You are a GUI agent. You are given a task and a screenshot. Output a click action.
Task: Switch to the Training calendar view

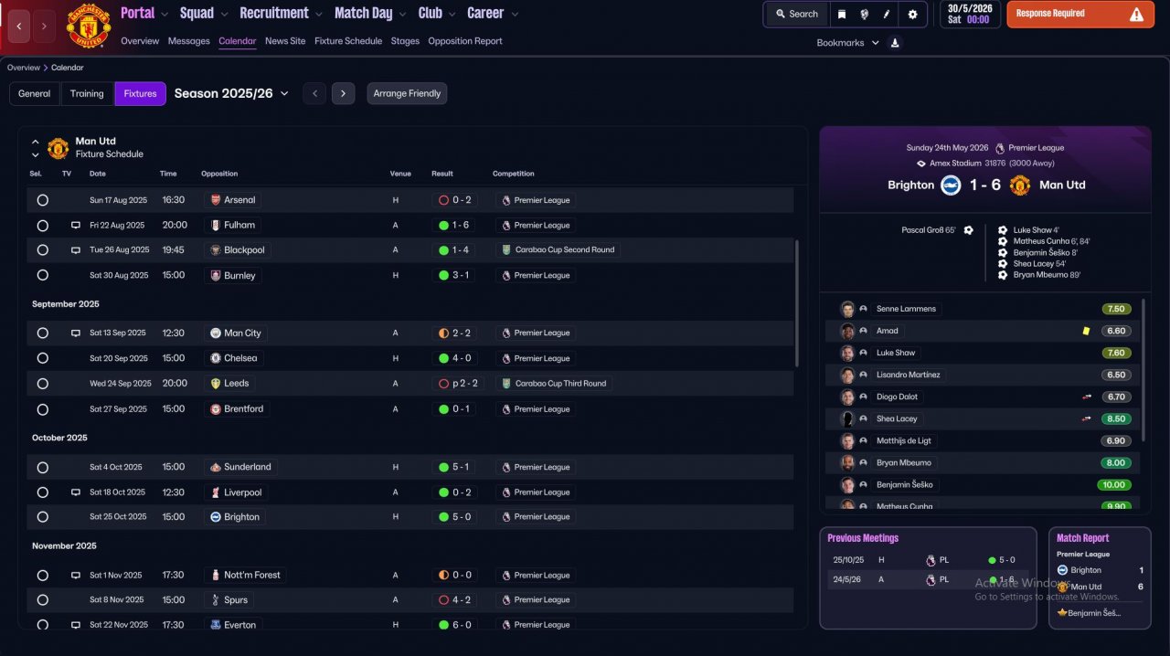(x=88, y=93)
